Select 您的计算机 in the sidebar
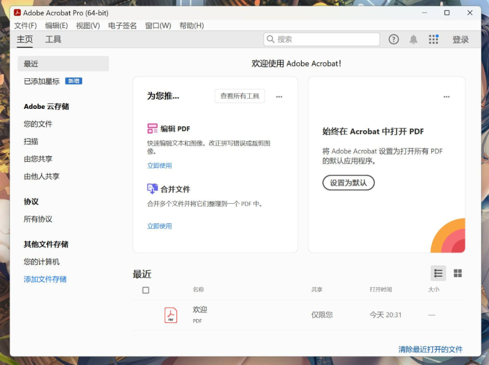The width and height of the screenshot is (489, 365). pos(42,262)
